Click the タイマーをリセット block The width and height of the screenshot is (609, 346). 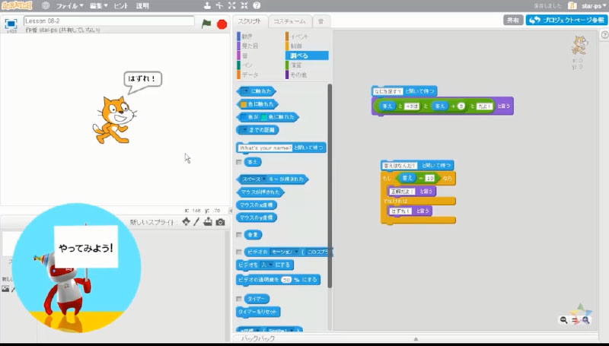(258, 312)
